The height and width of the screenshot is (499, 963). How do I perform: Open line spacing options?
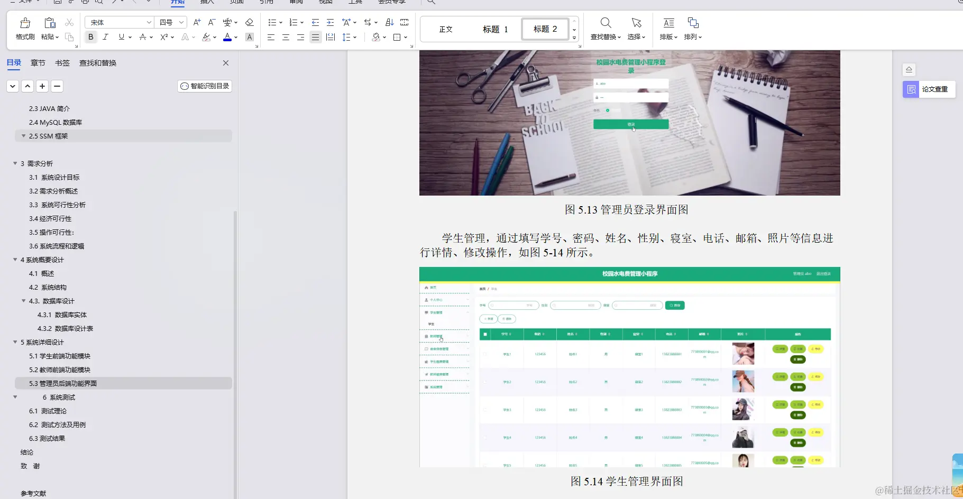[349, 37]
